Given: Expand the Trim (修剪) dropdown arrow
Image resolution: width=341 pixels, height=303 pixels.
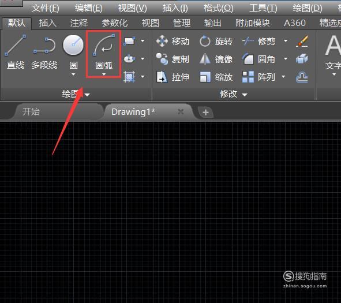Looking at the screenshot, I should (x=286, y=40).
